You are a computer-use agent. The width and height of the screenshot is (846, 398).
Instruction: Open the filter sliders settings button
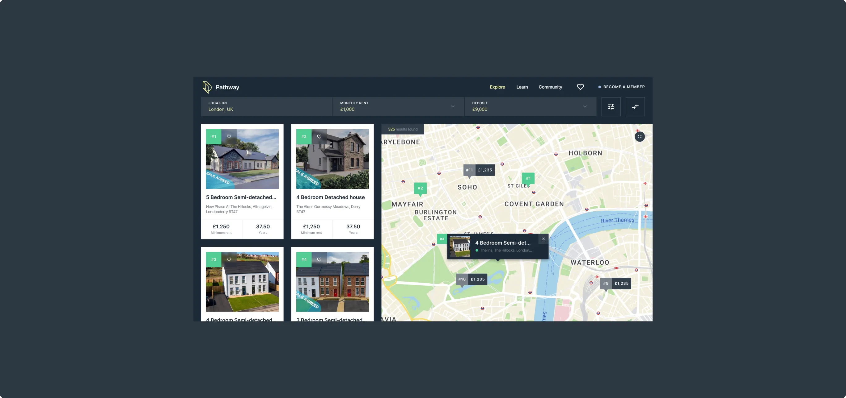click(x=611, y=106)
